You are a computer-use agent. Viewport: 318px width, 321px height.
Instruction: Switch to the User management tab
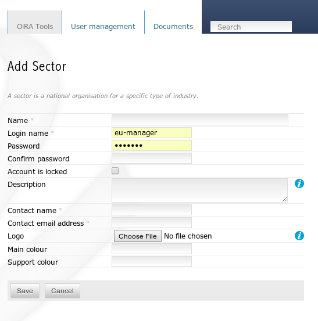(103, 26)
